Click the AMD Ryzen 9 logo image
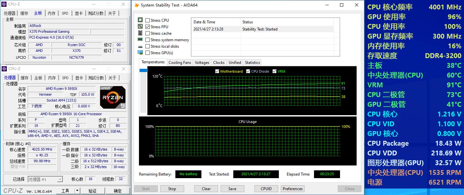The image size is (464, 195). [113, 97]
